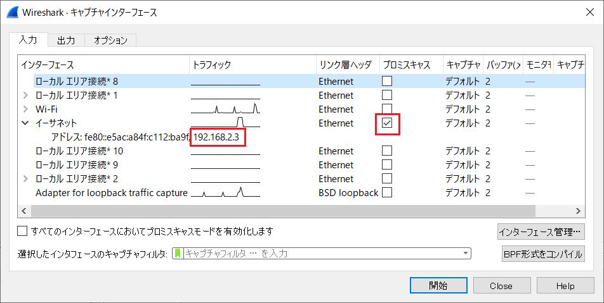Click BPF形式をコンパイル button
The image size is (604, 303).
click(544, 254)
